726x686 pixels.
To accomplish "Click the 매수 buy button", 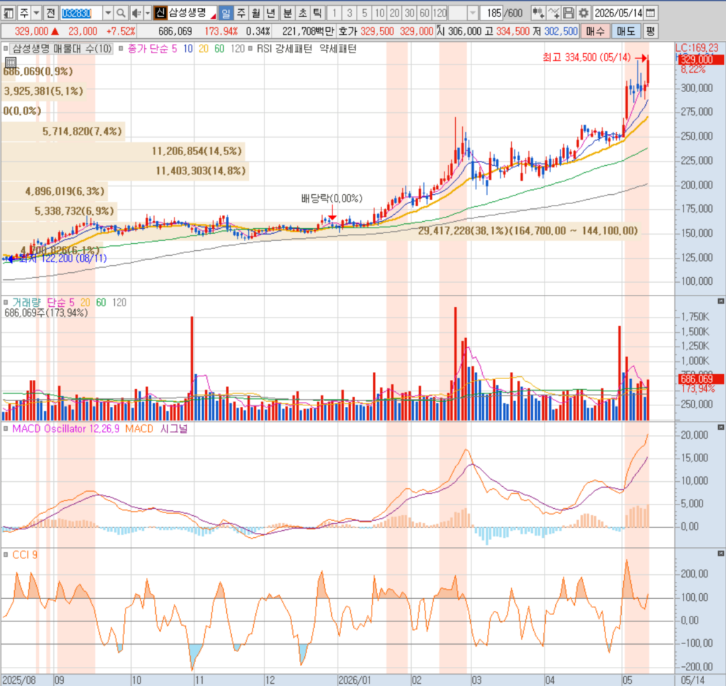I will point(595,31).
